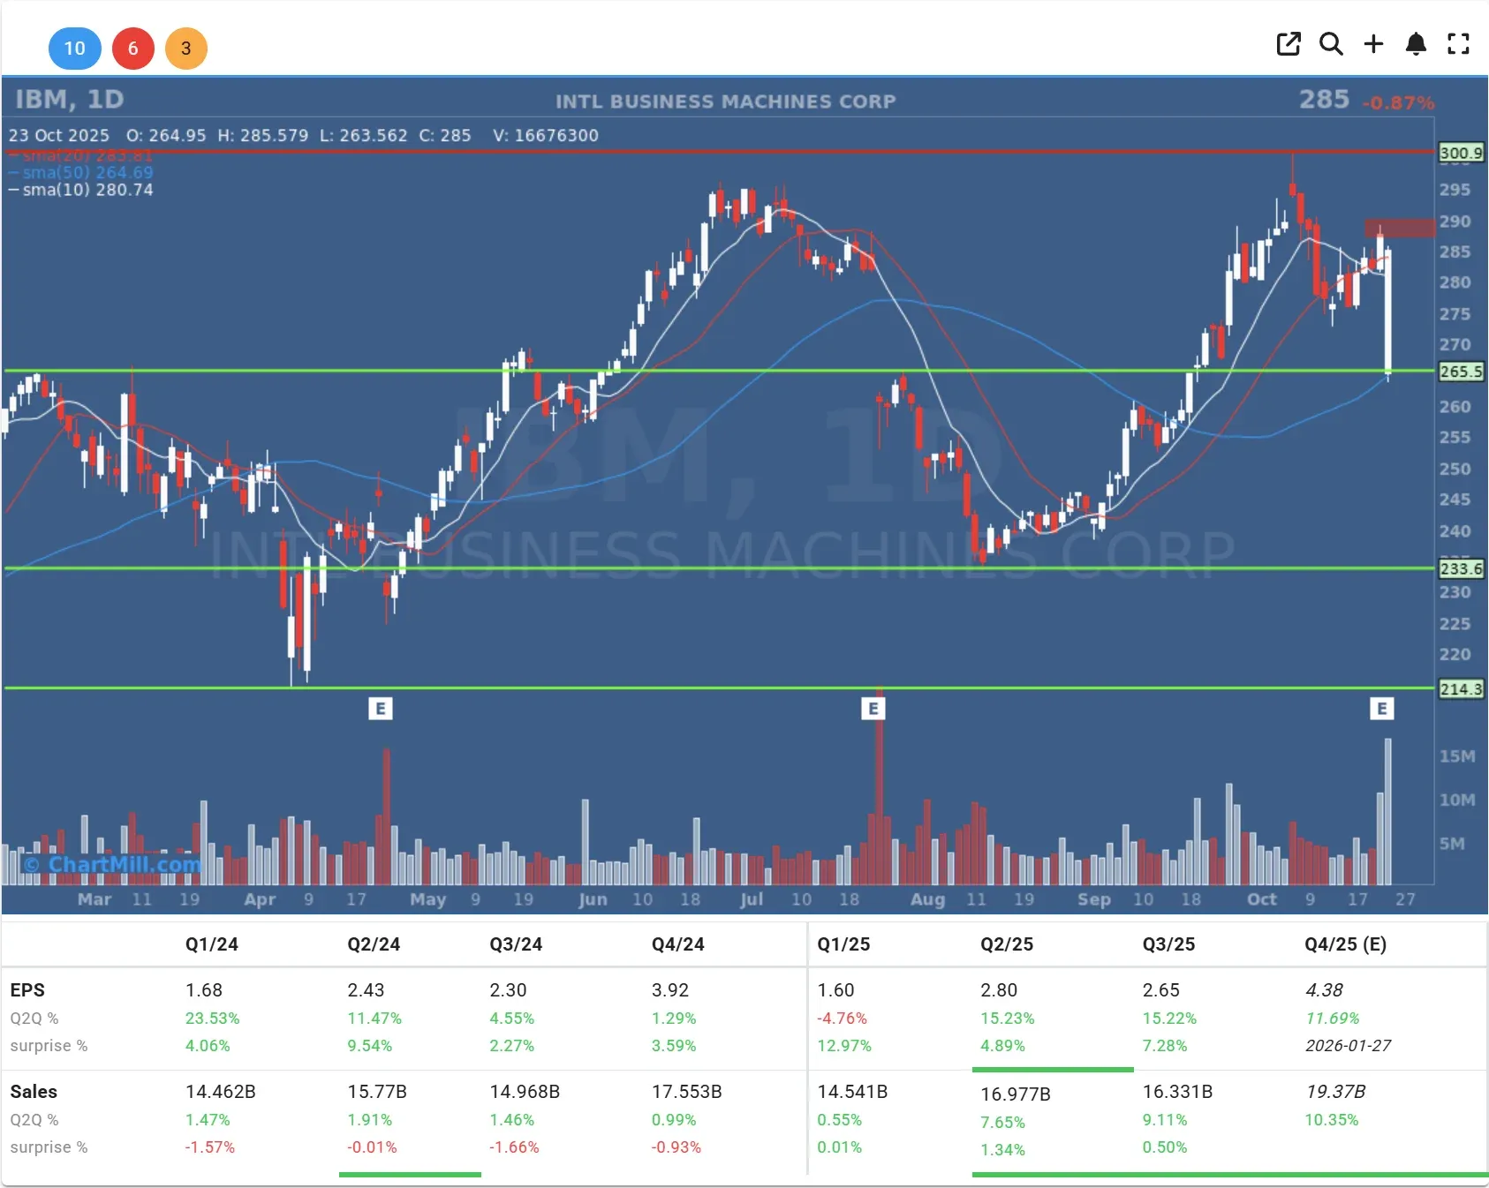Click the October earnings E marker
This screenshot has width=1489, height=1188.
coord(1384,707)
